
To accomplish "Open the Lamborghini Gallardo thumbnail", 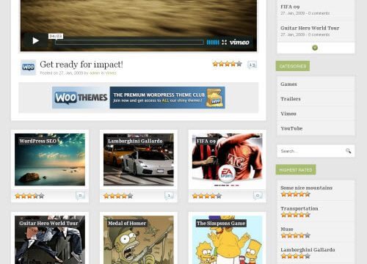I will pos(139,159).
